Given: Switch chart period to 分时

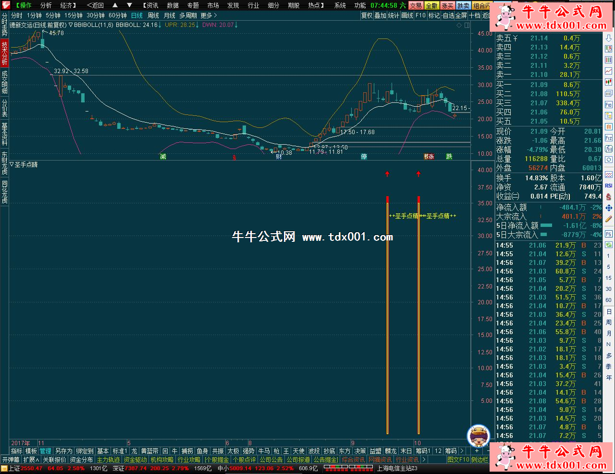Looking at the screenshot, I should click(x=17, y=15).
